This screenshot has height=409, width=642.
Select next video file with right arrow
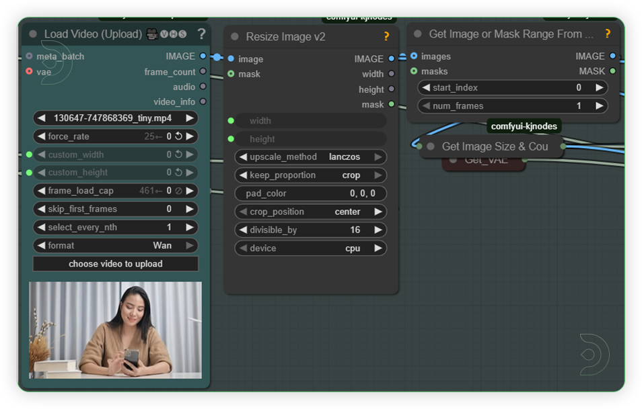pos(190,118)
